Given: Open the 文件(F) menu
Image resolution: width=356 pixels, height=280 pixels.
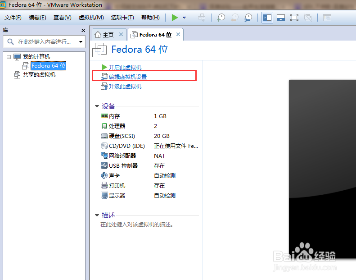Looking at the screenshot, I should coord(13,18).
